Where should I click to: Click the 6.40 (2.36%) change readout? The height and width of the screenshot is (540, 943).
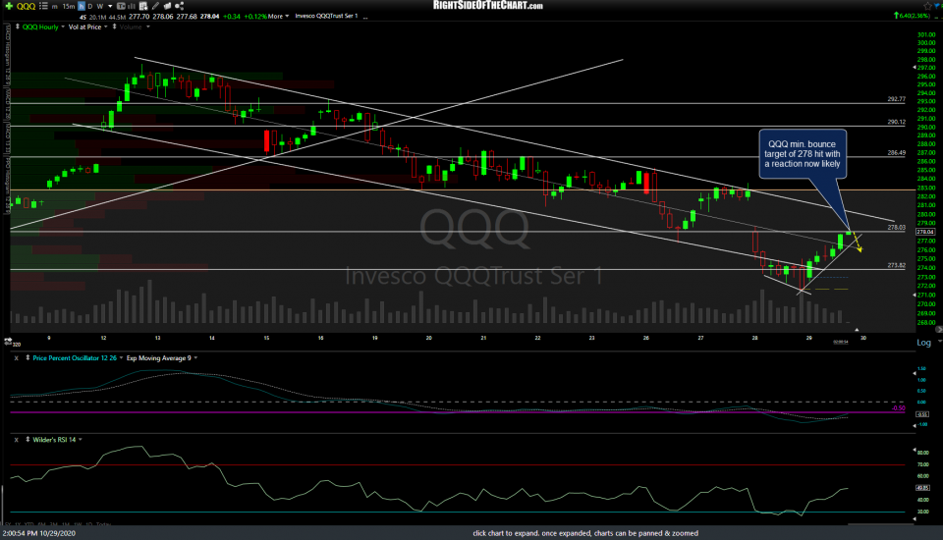[x=912, y=16]
